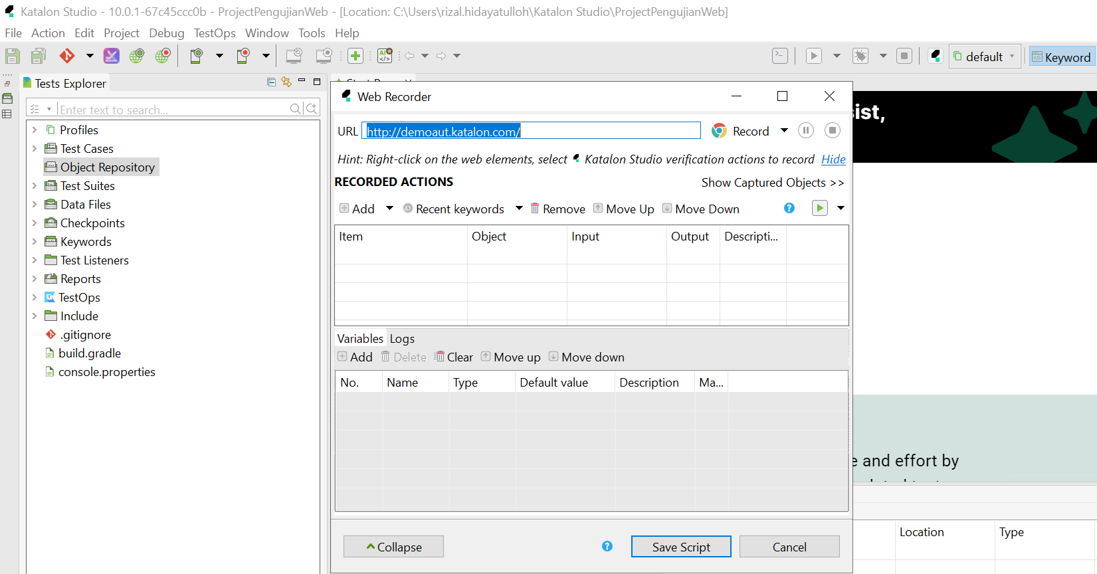Click the Save Script button
The height and width of the screenshot is (574, 1097).
681,547
